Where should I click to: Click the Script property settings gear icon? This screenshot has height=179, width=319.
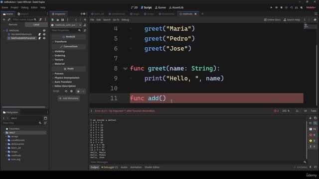pyautogui.click(x=71, y=91)
